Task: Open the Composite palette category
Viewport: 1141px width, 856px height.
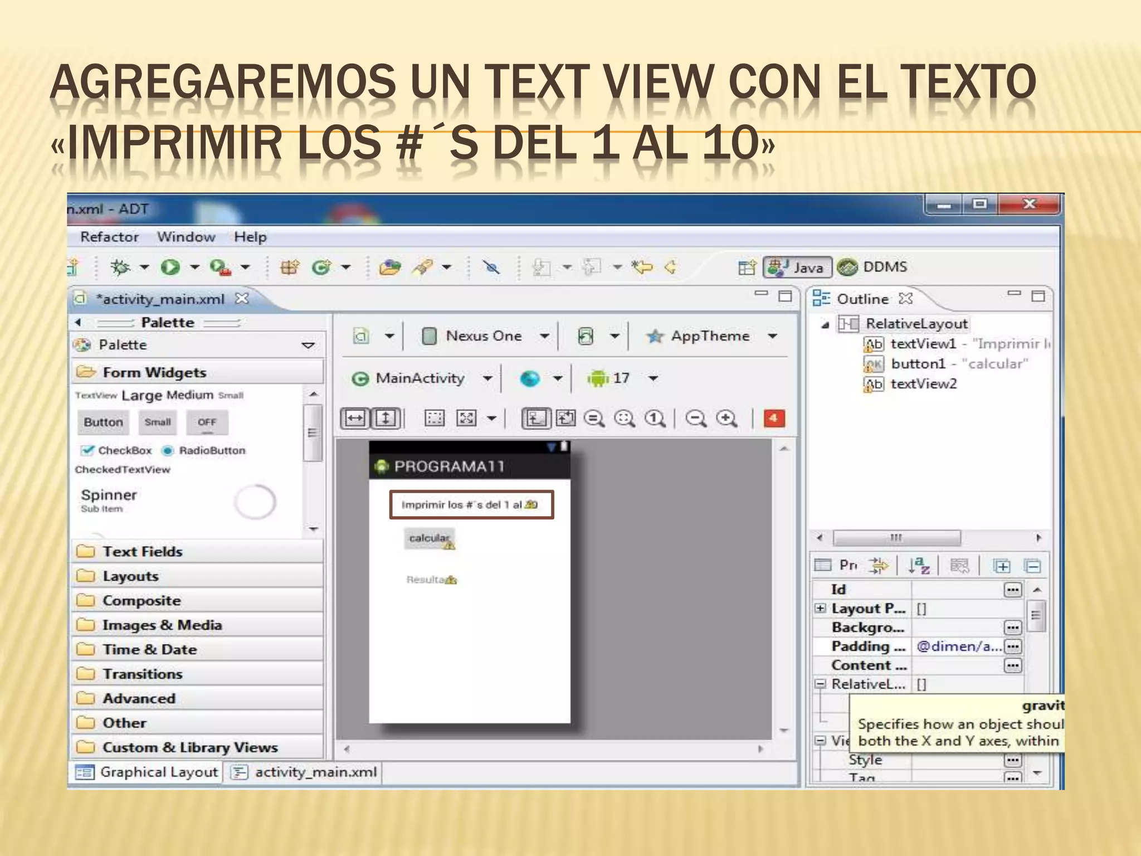Action: point(197,601)
